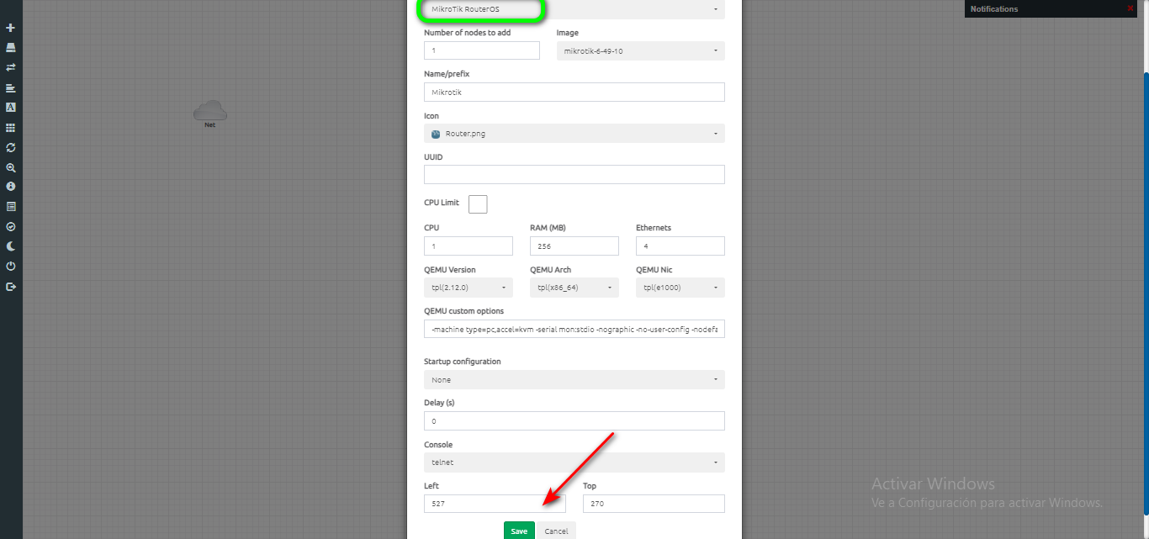
Task: Click the RAM (MB) field showing 256
Action: tap(574, 246)
